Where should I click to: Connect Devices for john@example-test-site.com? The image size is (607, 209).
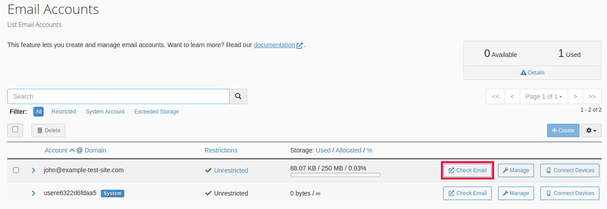[x=570, y=170]
